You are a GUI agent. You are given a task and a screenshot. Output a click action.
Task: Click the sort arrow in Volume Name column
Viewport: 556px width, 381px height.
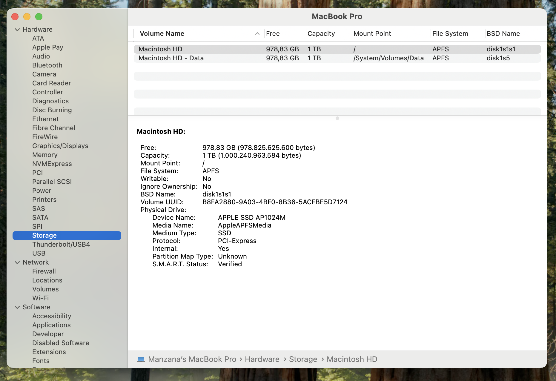click(257, 34)
